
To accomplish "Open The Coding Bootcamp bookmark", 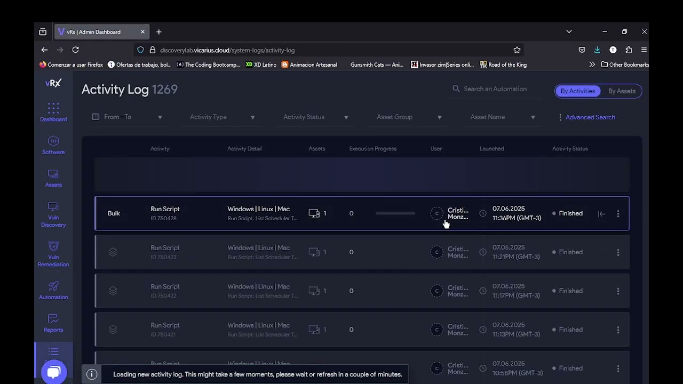I will tap(209, 65).
